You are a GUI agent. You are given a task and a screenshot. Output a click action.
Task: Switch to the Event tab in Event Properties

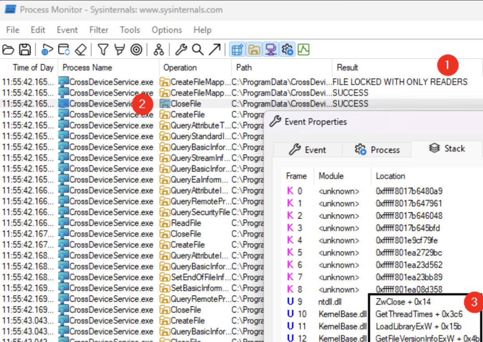[x=307, y=150]
